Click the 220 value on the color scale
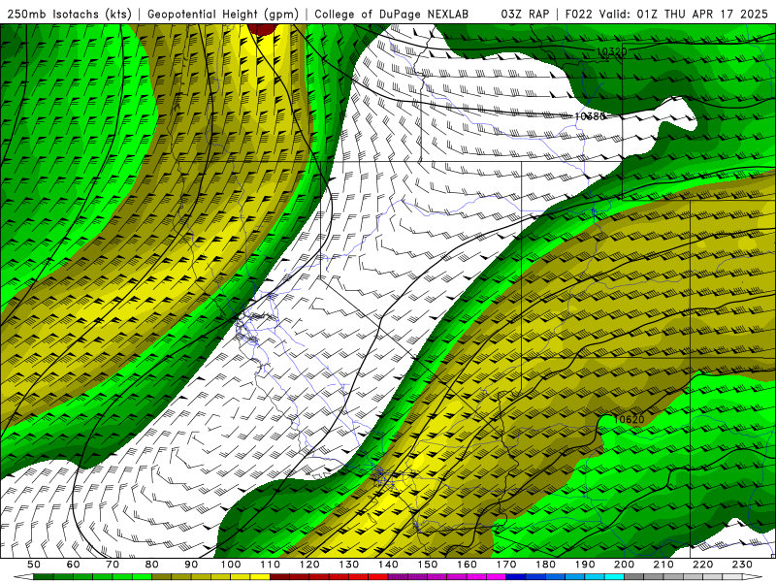Screen dimensions: 776x582 pos(702,565)
